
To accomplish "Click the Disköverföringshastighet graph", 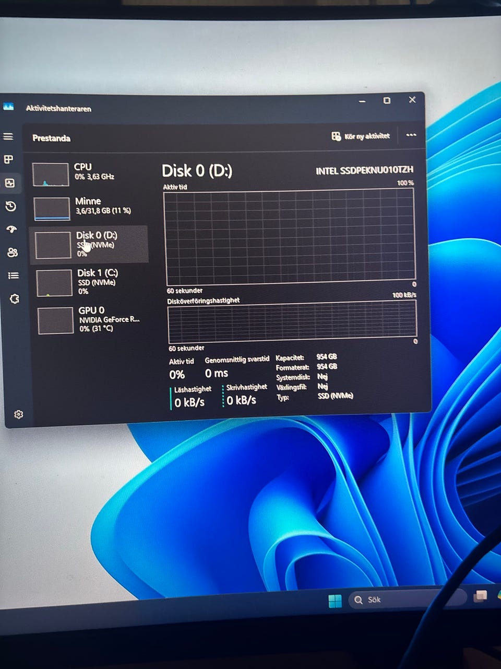I will point(292,321).
